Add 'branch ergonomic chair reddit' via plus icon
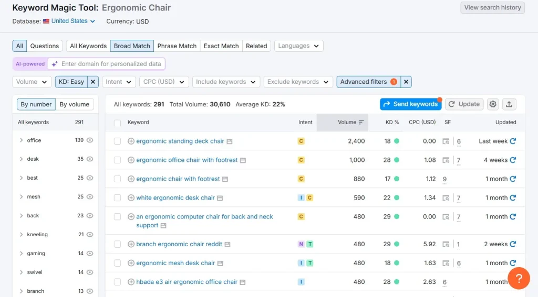 131,244
